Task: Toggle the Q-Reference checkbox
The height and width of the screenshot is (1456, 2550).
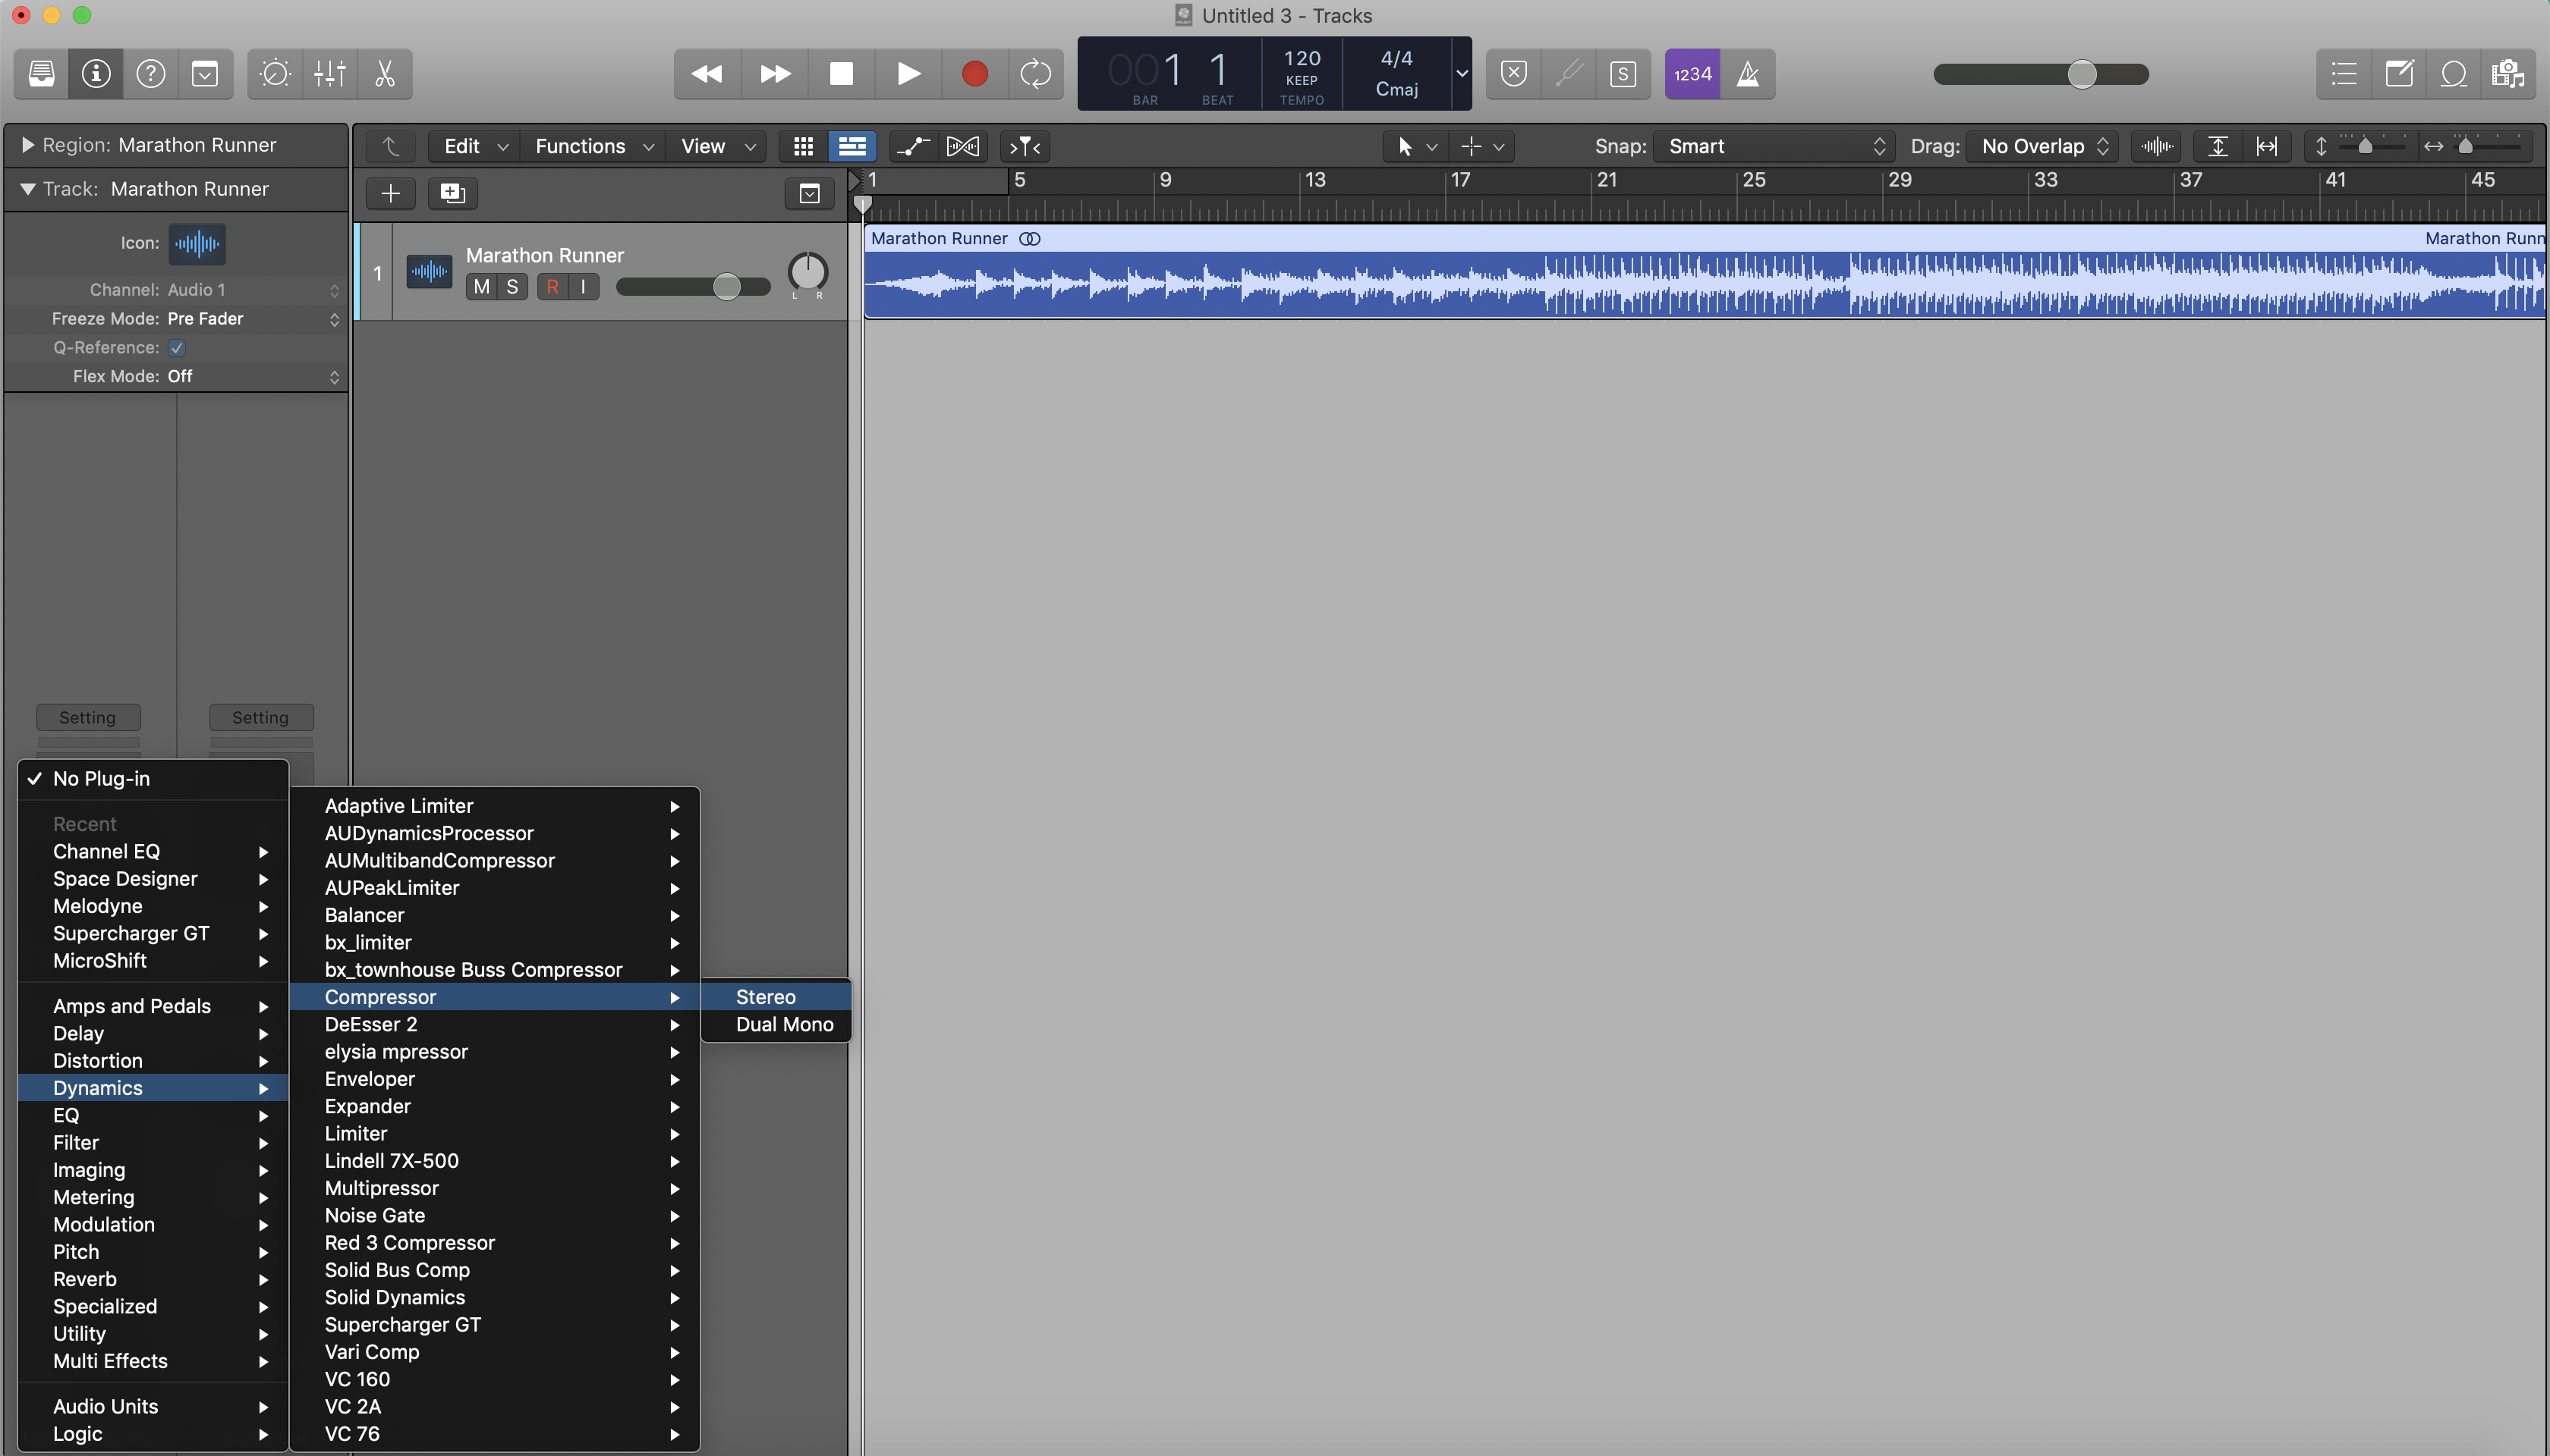Action: click(177, 348)
